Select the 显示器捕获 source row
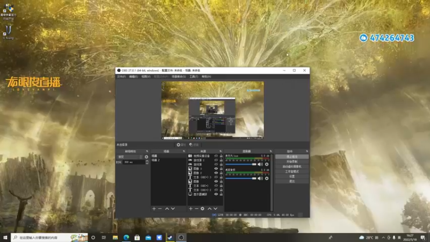Viewport: 430px width, 242px height. pos(205,194)
